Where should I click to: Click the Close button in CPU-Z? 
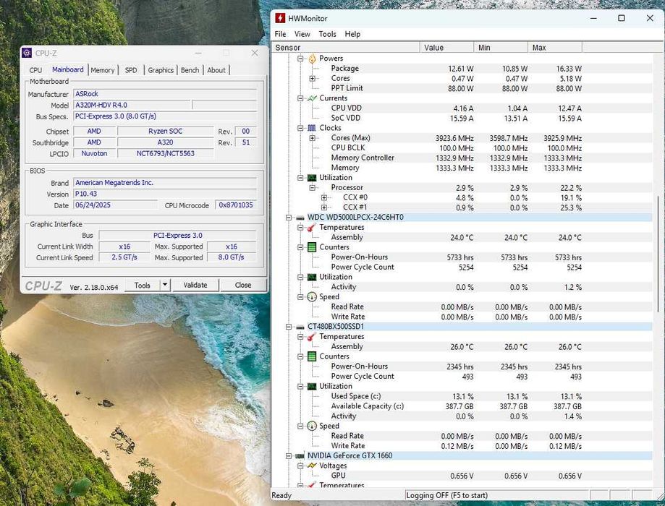243,286
